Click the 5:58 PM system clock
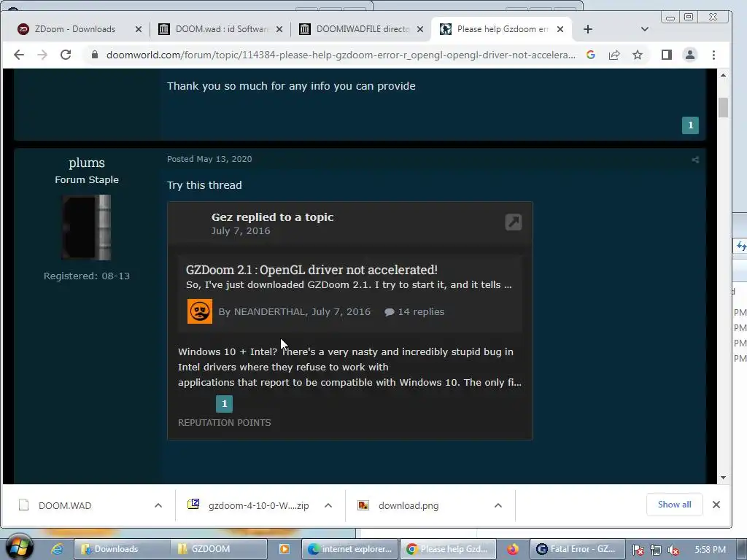Viewport: 747px width, 560px height. 711,550
